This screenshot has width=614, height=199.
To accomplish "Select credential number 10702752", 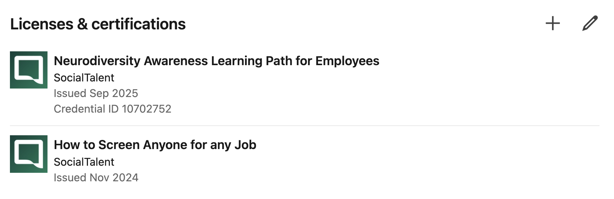I will 146,109.
